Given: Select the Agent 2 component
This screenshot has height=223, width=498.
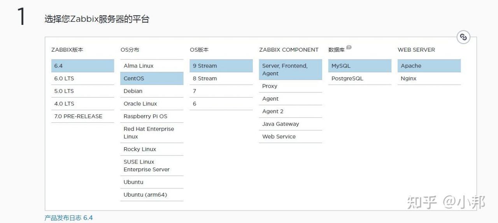Looking at the screenshot, I should coord(291,111).
